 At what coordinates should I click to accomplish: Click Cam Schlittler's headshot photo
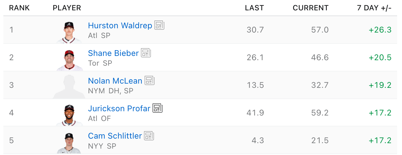[x=69, y=143]
